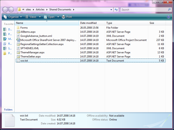Viewport: 174px width, 130px height.
Task: Select GoogleAdsense_button.xml file icon
Action: tap(18, 36)
